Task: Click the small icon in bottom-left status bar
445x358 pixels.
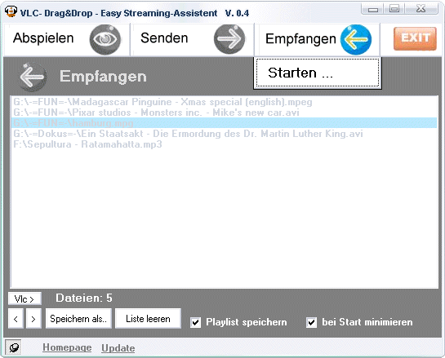Action: click(x=13, y=347)
